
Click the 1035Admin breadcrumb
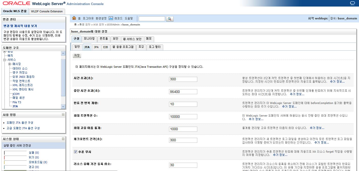pos(113,25)
